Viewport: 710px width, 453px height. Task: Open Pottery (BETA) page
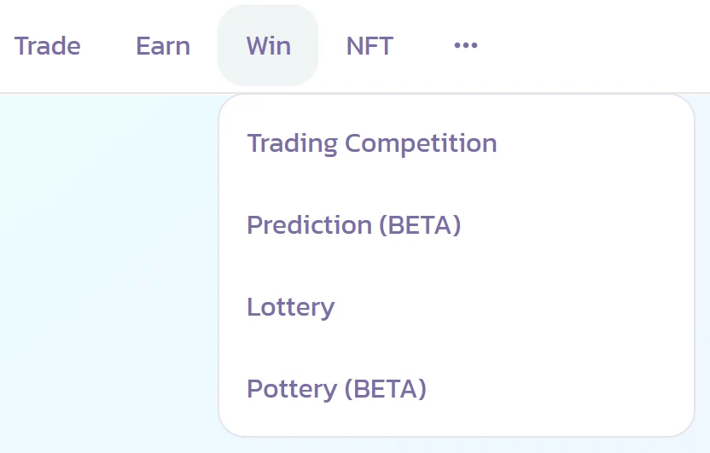point(336,389)
